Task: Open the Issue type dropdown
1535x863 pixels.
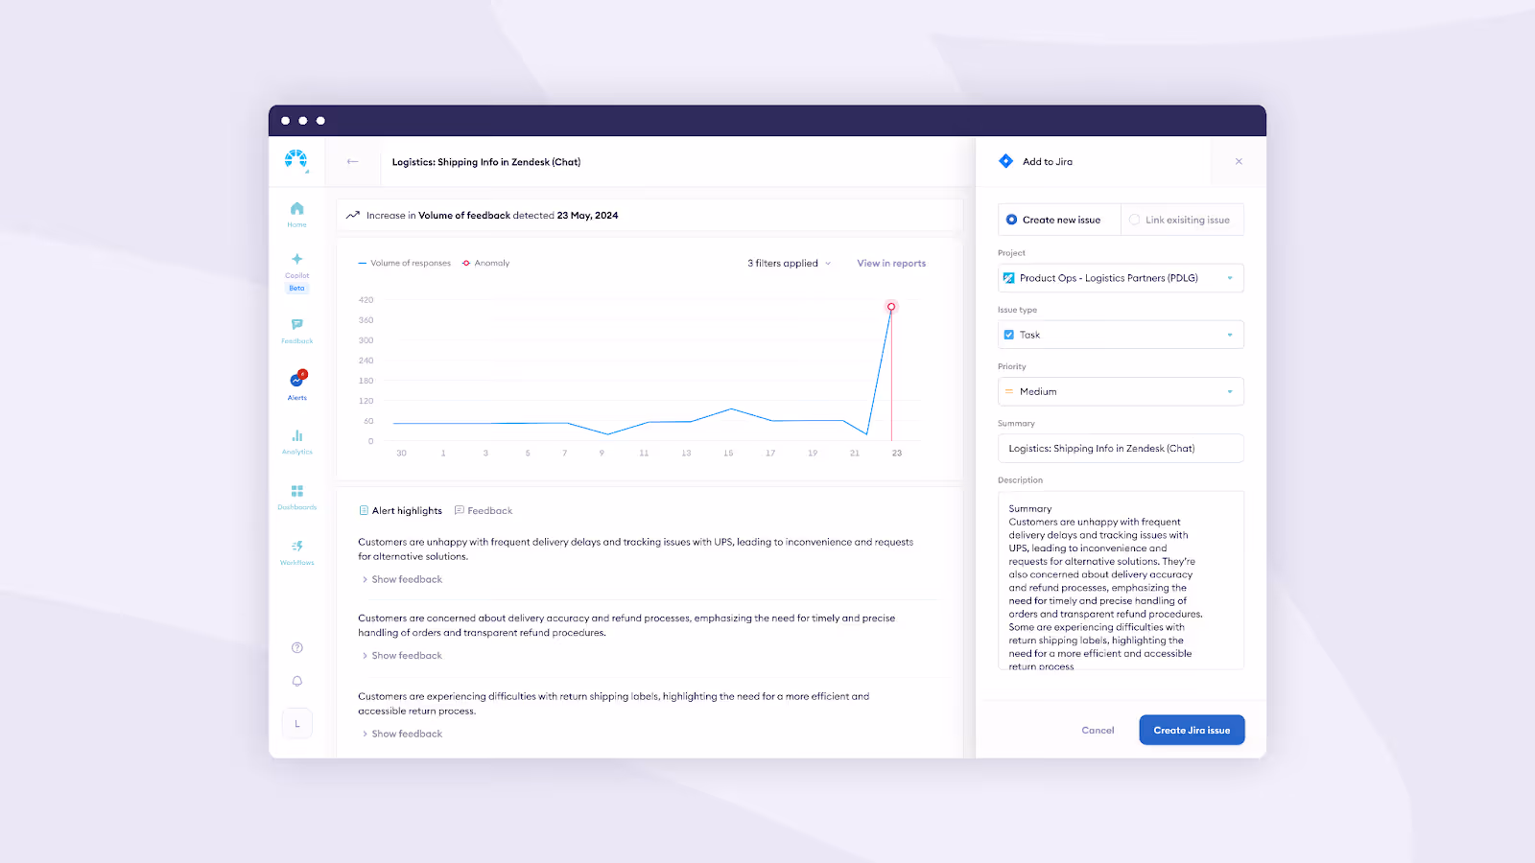Action: coord(1121,335)
